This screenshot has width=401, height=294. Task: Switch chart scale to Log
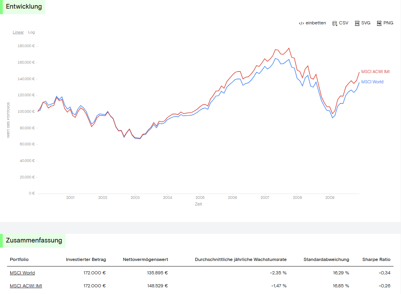(31, 32)
